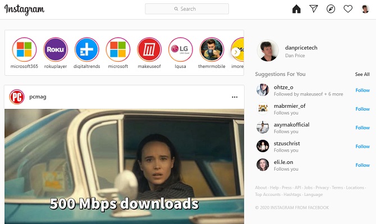View the rokuplayer story
376x224 pixels.
pyautogui.click(x=56, y=49)
